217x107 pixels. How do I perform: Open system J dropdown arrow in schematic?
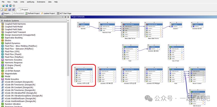75,67
